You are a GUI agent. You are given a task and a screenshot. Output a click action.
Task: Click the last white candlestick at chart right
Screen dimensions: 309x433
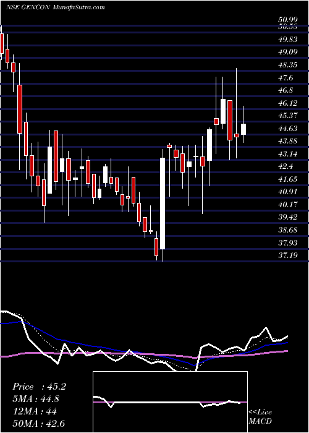pyautogui.click(x=243, y=129)
